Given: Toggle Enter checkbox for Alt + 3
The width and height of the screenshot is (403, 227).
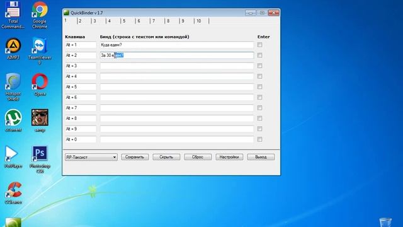Looking at the screenshot, I should pos(259,66).
